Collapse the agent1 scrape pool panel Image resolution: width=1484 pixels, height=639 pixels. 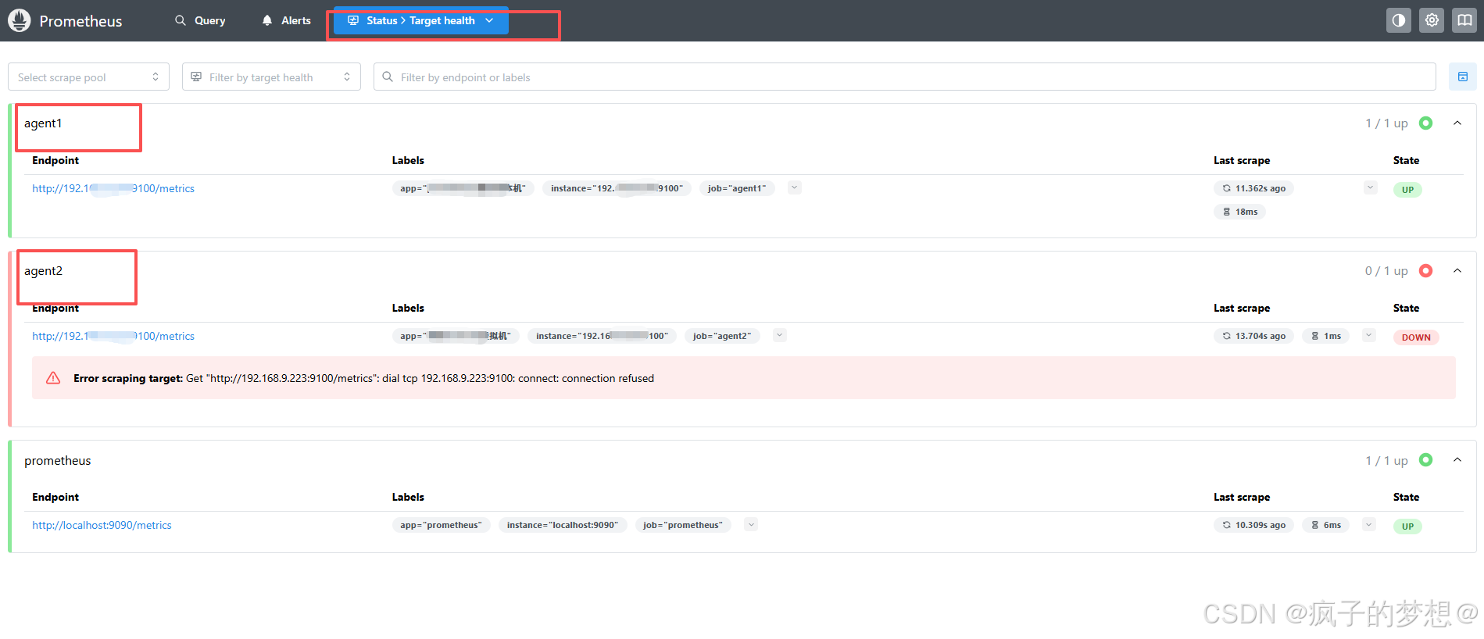[1457, 123]
